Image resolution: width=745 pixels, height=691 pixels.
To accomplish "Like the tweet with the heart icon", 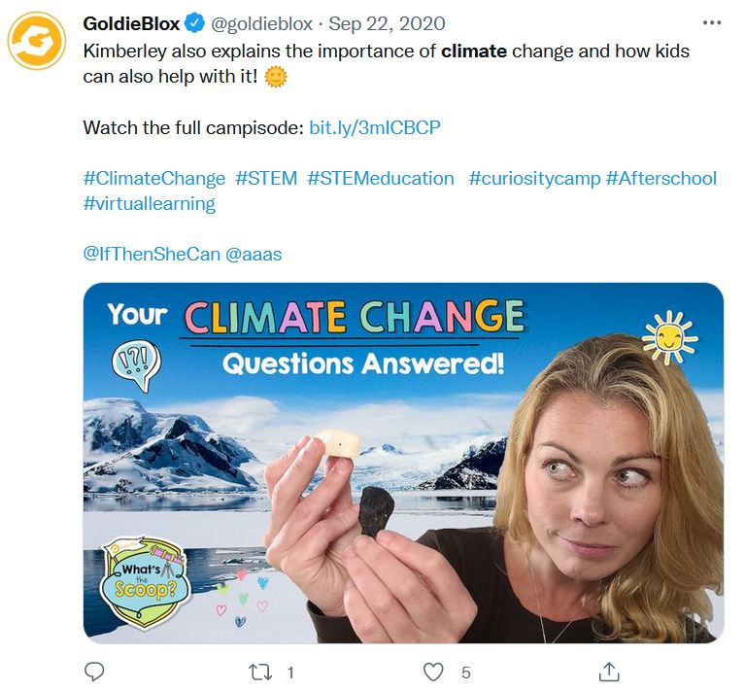I will point(434,672).
